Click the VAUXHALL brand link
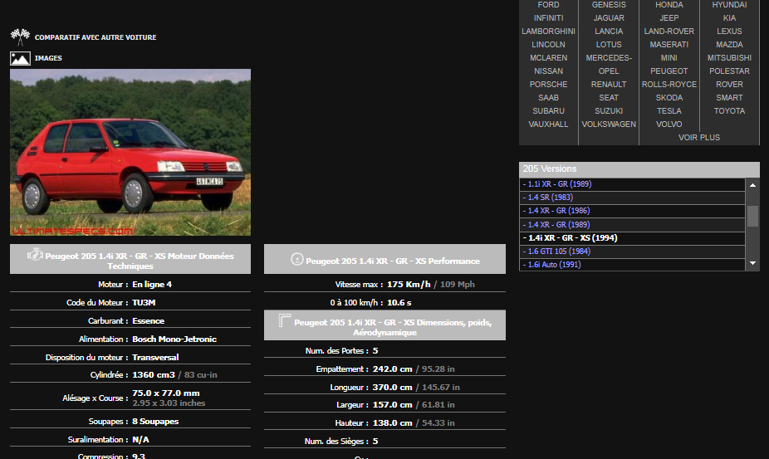 pos(548,124)
